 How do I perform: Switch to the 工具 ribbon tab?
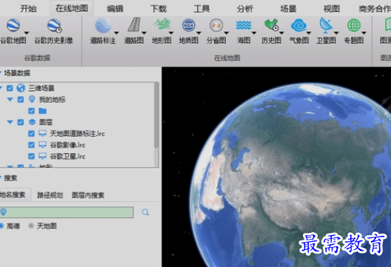point(201,9)
